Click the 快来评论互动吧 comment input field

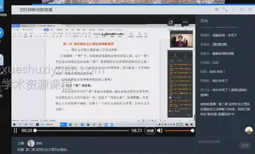coord(216,142)
